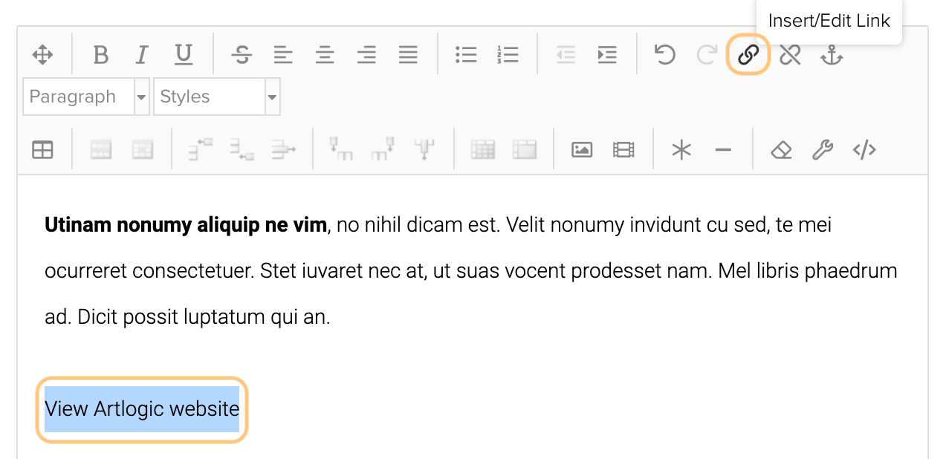Insert a bullet list
Screen dimensions: 946x459
point(466,54)
